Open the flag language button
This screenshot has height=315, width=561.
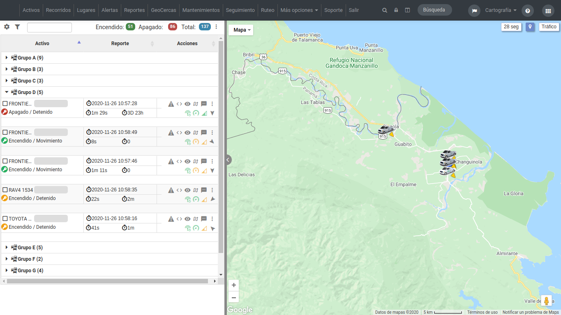point(474,11)
